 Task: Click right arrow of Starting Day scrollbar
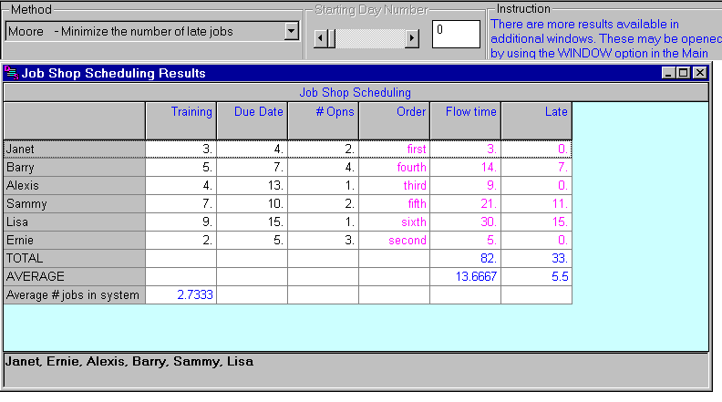click(412, 38)
